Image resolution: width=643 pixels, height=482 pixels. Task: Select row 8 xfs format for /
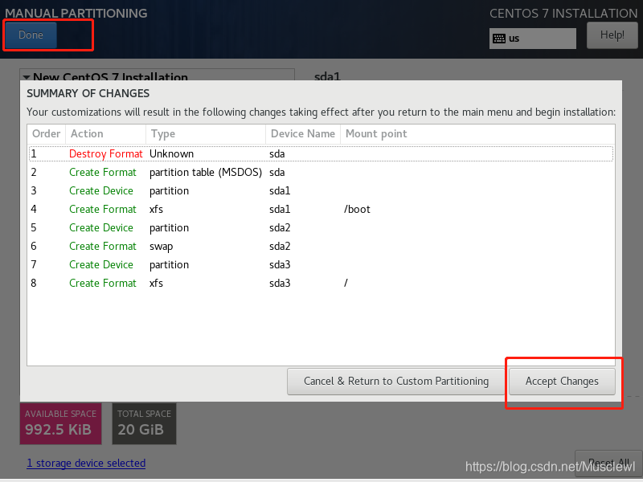(321, 283)
